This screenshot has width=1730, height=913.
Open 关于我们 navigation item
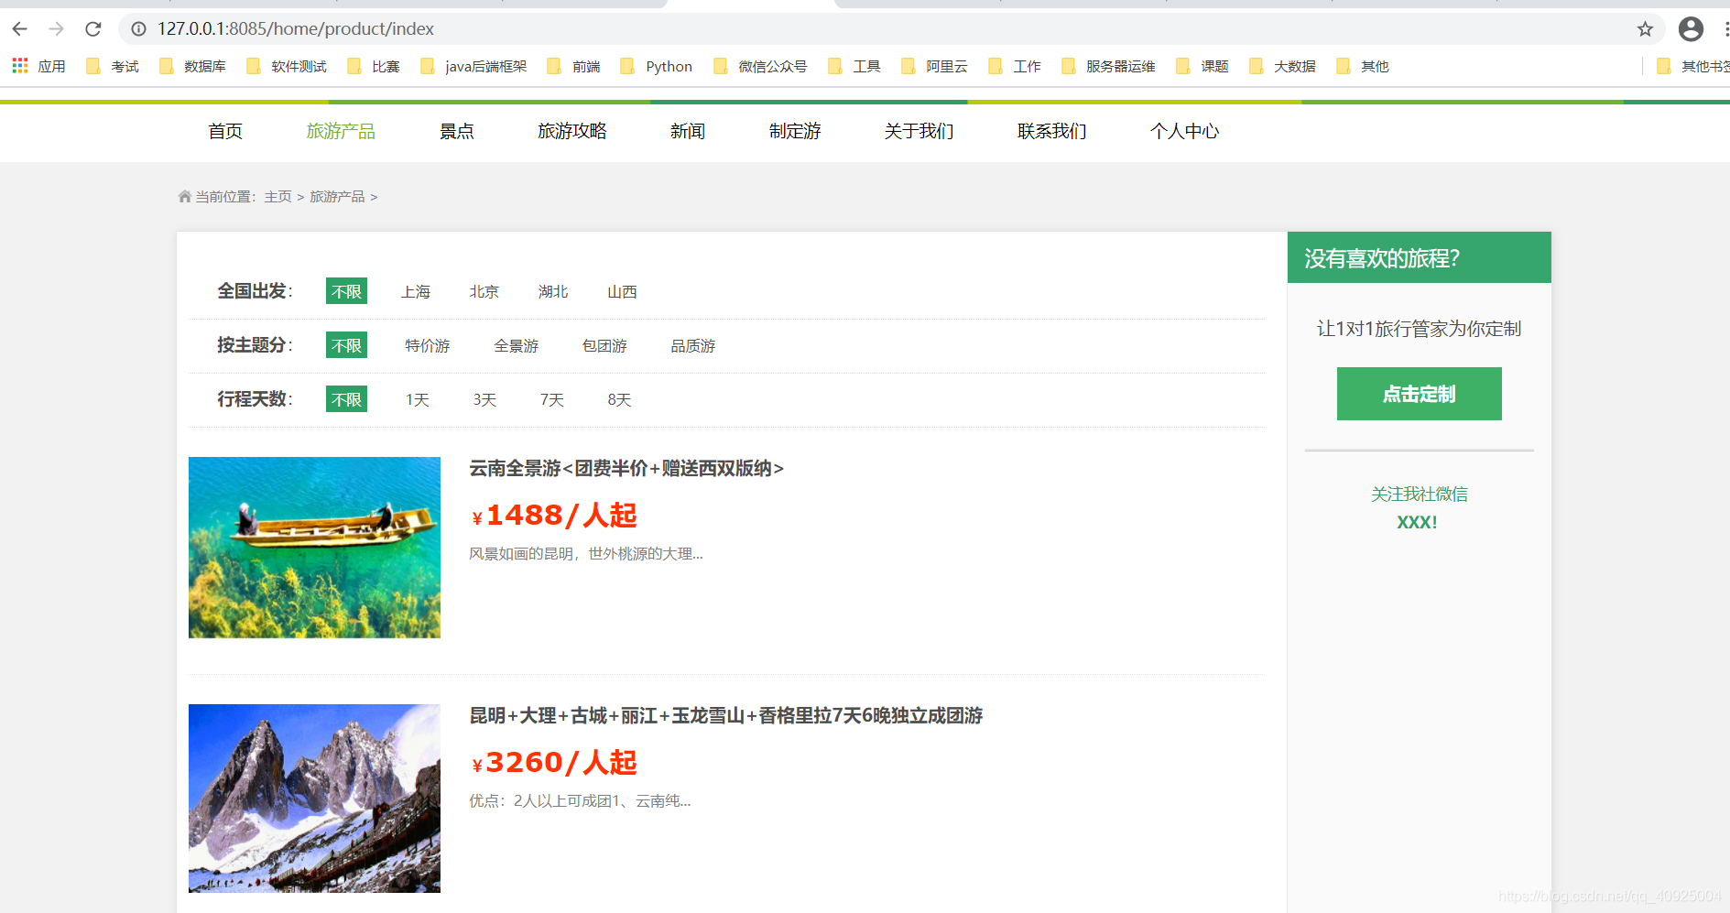point(919,131)
